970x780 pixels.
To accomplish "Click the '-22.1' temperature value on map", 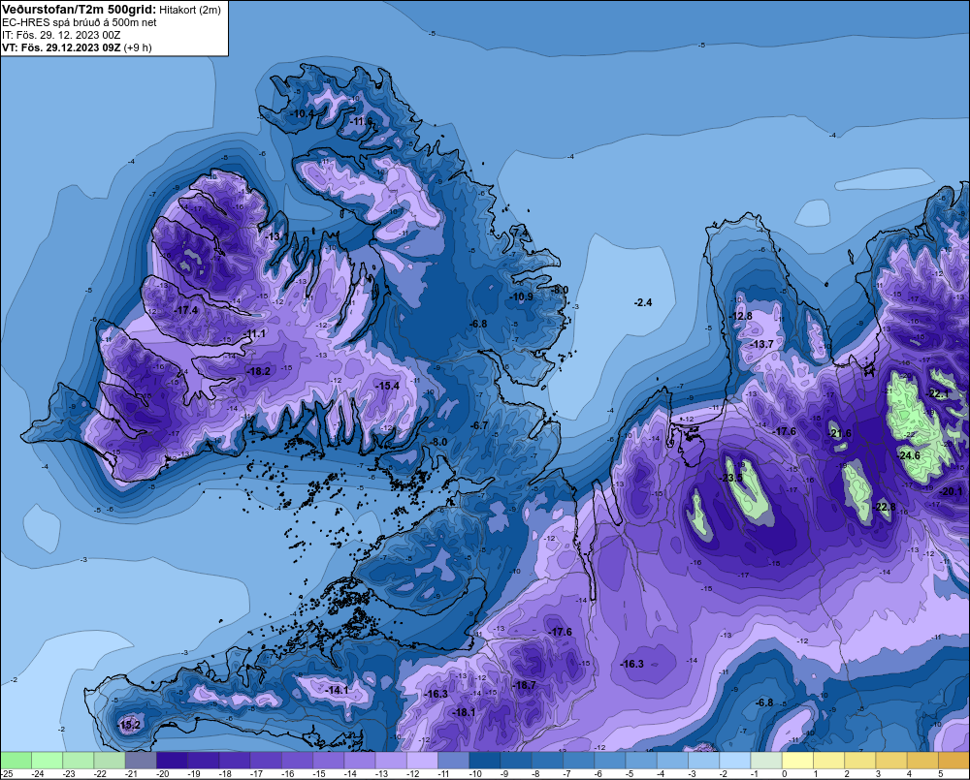I will tap(937, 394).
